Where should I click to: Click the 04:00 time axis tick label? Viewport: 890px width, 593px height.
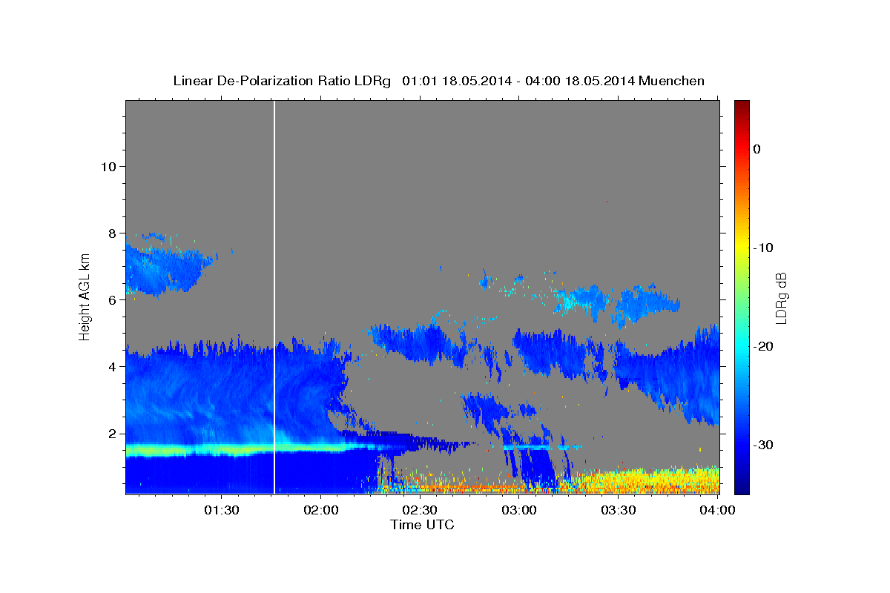(x=717, y=510)
